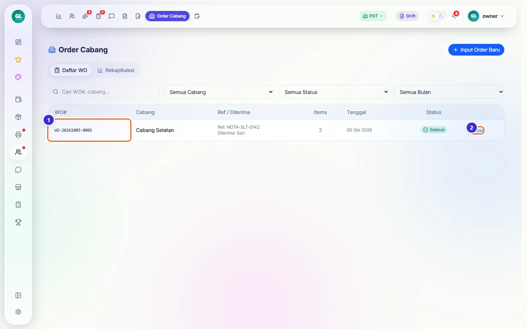This screenshot has width=527, height=329.
Task: Open the Semua Cabang filter dropdown
Action: (x=219, y=92)
